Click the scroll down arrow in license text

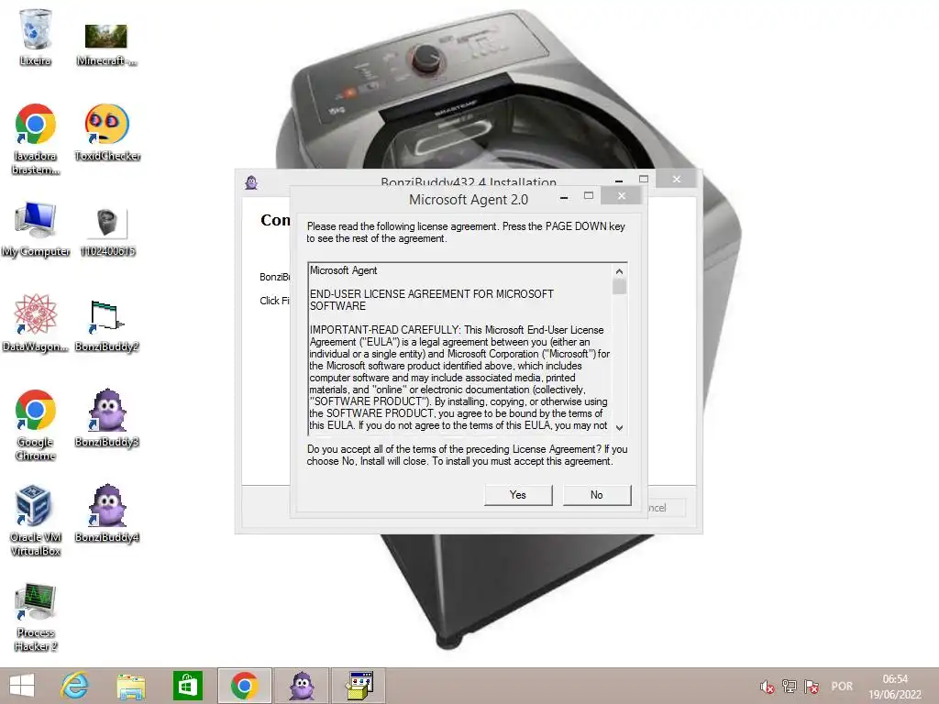coord(619,427)
